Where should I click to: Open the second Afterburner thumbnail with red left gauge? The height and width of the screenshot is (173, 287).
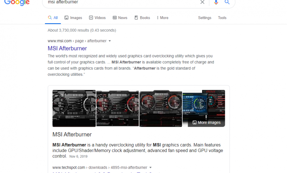coord(117,108)
